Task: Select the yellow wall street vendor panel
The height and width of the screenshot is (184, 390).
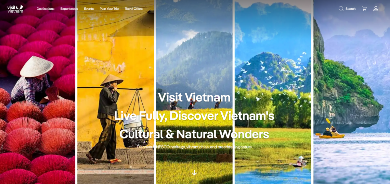Action: click(x=116, y=92)
